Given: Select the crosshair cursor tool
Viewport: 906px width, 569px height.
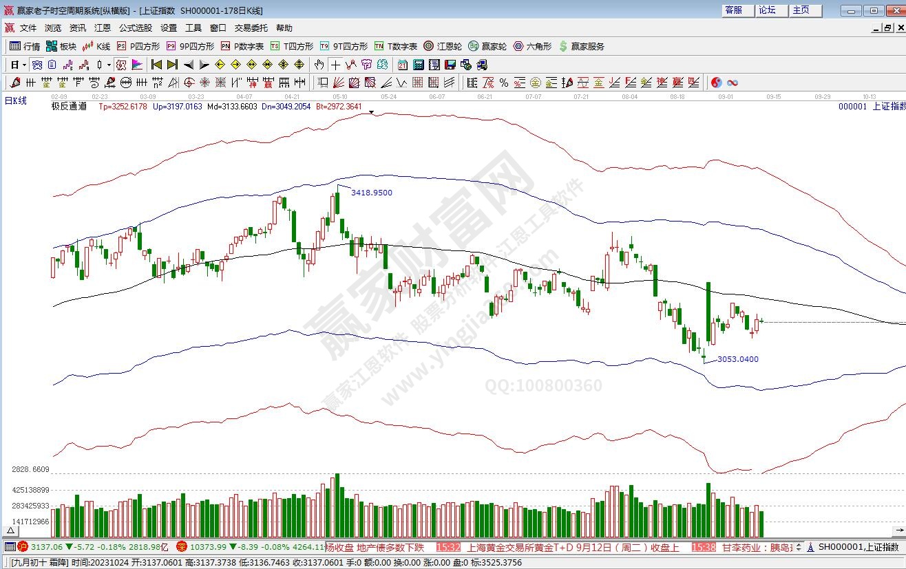Looking at the screenshot, I should (335, 65).
